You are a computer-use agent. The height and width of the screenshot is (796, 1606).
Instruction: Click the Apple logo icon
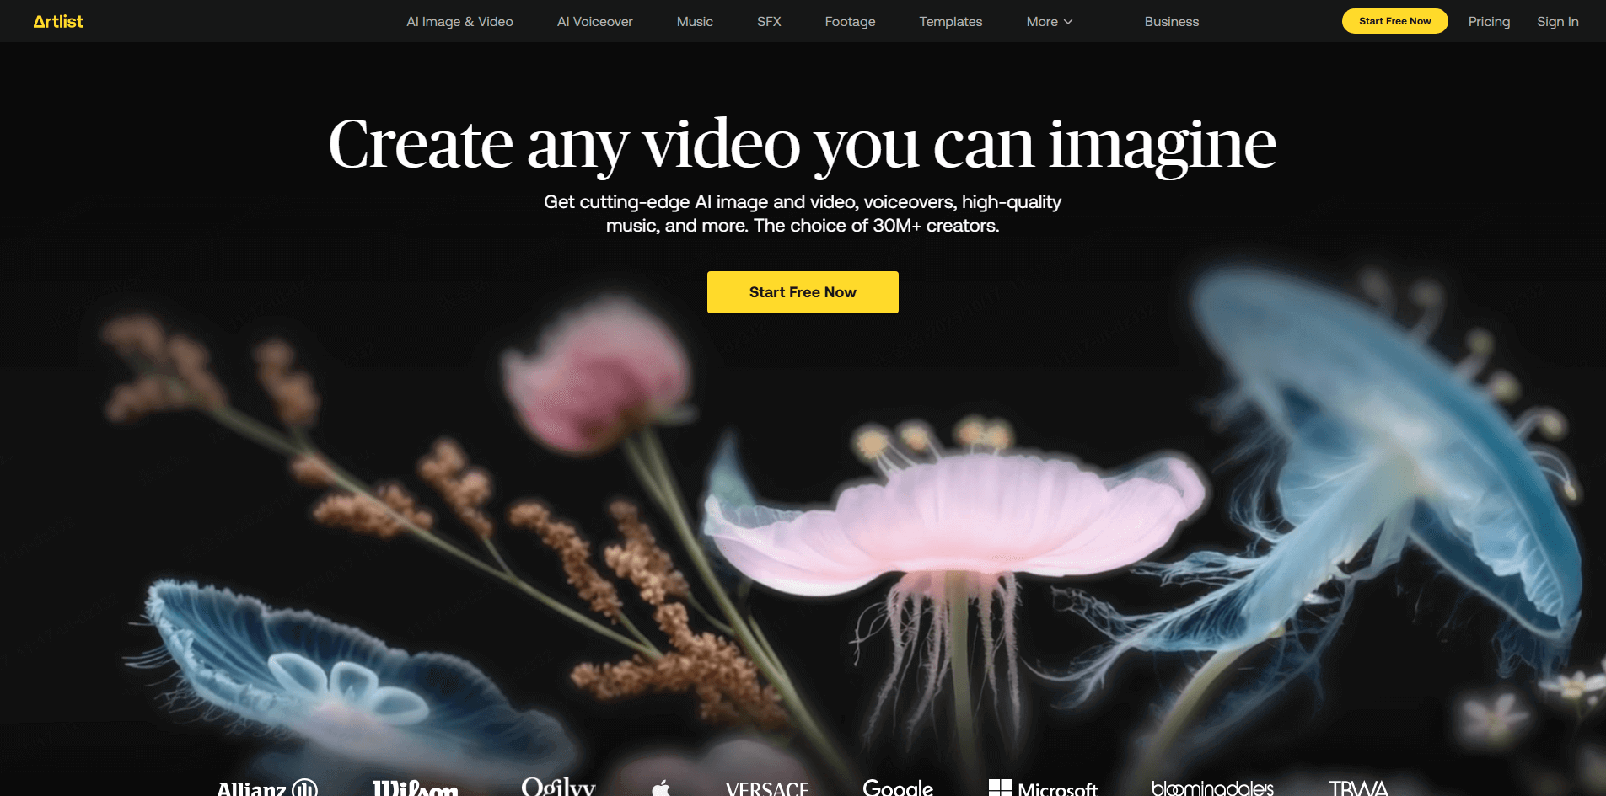(x=661, y=788)
